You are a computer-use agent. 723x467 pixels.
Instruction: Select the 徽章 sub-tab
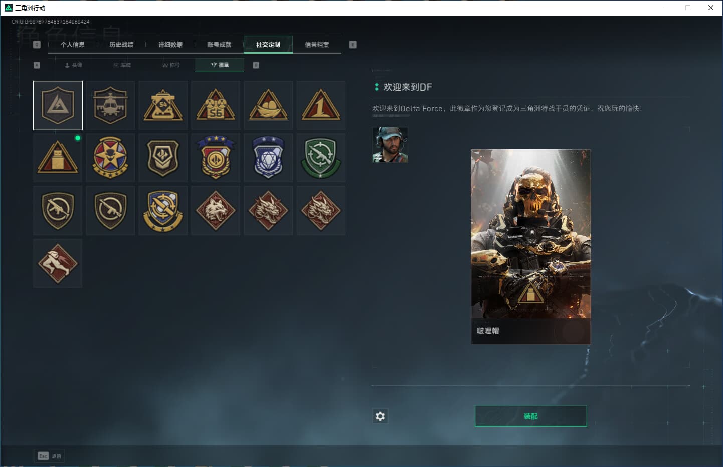coord(220,65)
